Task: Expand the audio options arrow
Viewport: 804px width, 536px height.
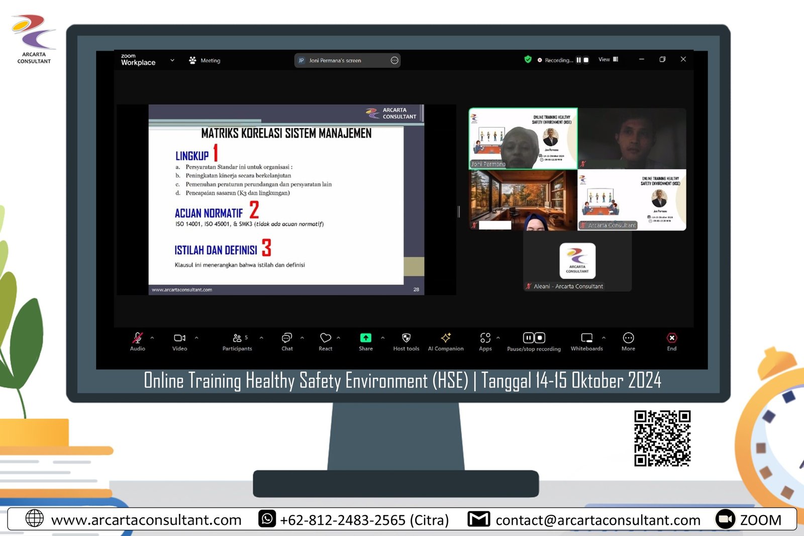Action: coord(152,338)
